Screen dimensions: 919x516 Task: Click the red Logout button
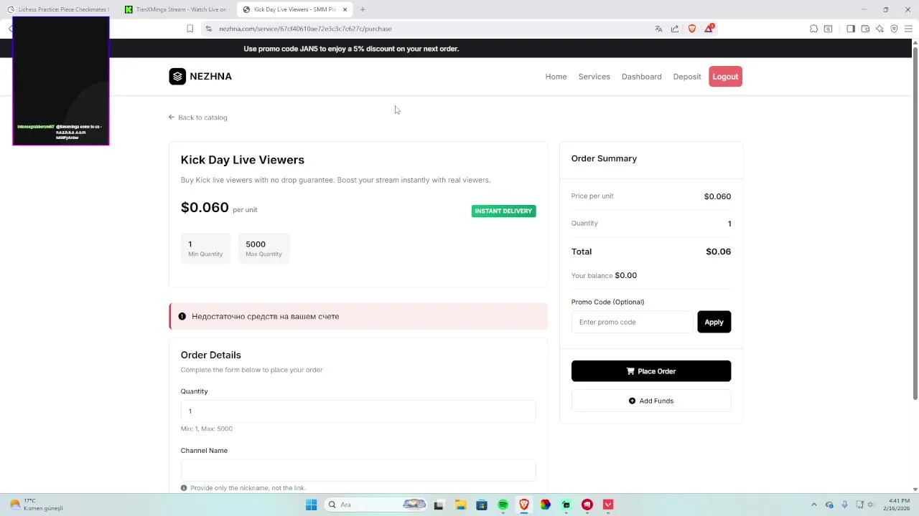pos(725,77)
